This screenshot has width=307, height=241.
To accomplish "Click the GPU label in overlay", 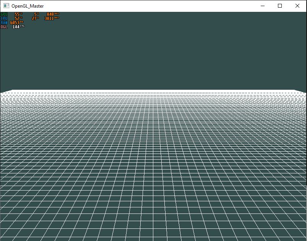I will [4, 14].
